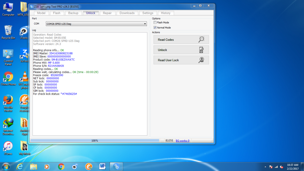The width and height of the screenshot is (304, 171).
Task: Click the Action Center flag tray icon
Action: [271, 167]
